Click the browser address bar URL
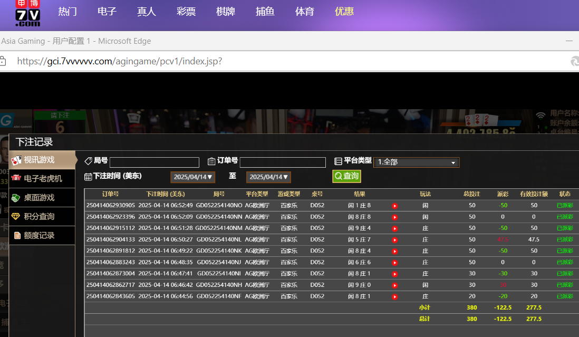The image size is (579, 337). point(119,61)
